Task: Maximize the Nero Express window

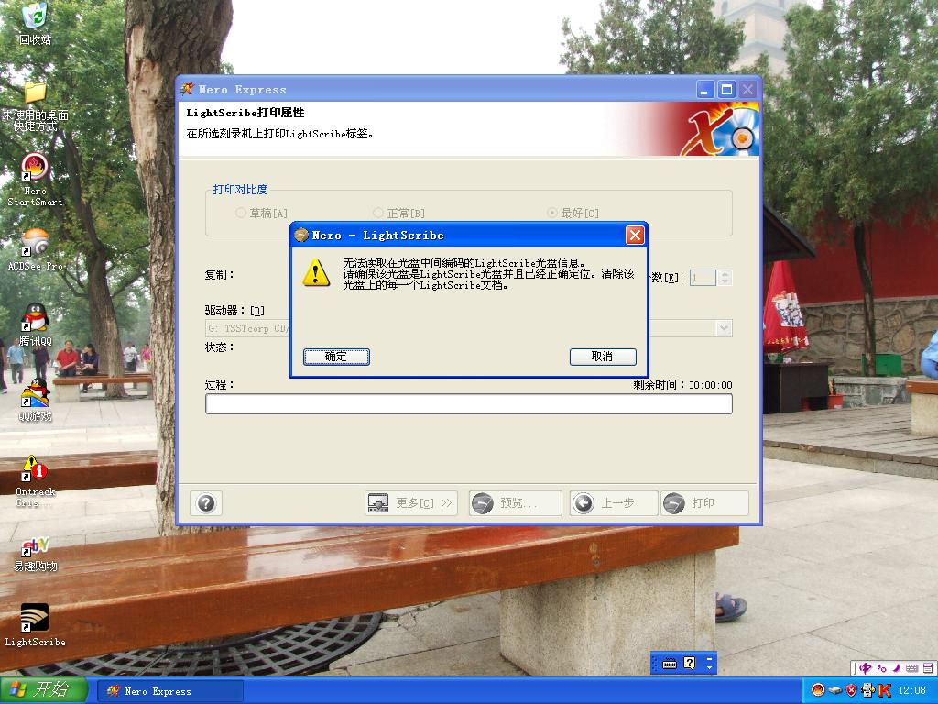Action: click(726, 90)
